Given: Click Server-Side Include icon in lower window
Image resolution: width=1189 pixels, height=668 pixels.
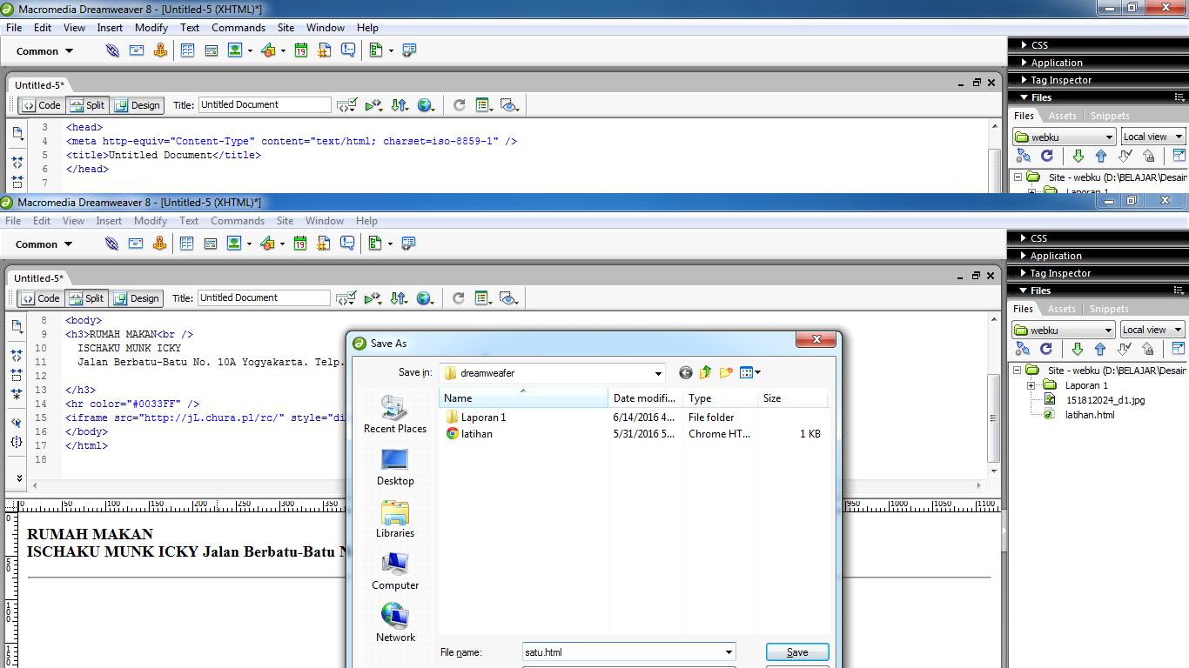Looking at the screenshot, I should 324,244.
